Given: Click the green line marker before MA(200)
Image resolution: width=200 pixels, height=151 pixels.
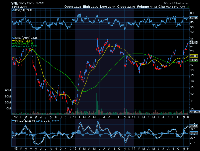Looking at the screenshot, I should (13, 44).
